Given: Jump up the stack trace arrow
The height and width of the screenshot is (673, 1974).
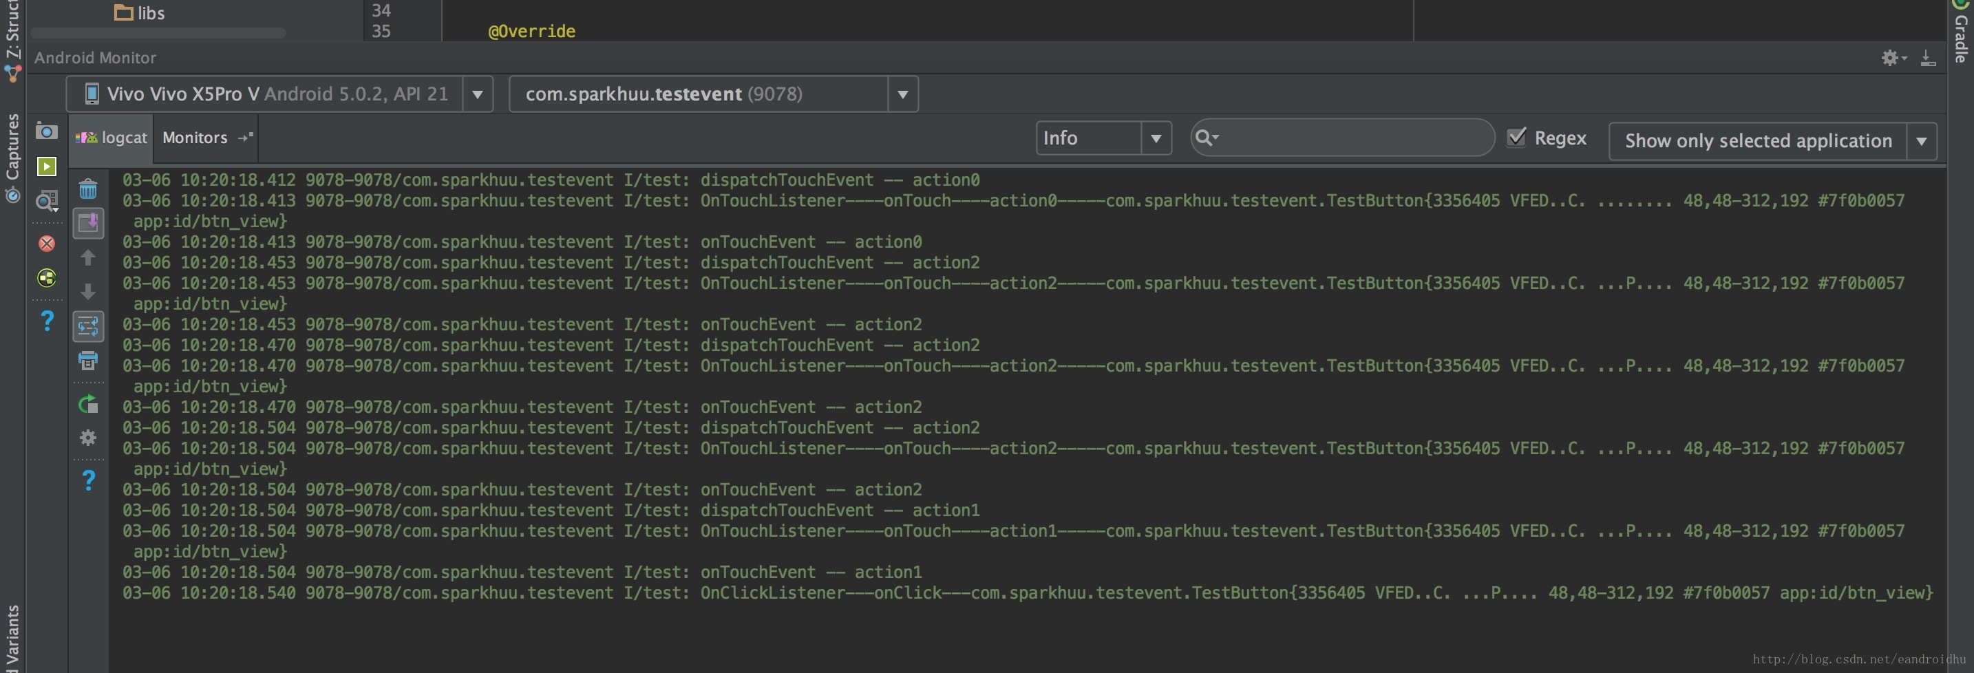Looking at the screenshot, I should (88, 257).
